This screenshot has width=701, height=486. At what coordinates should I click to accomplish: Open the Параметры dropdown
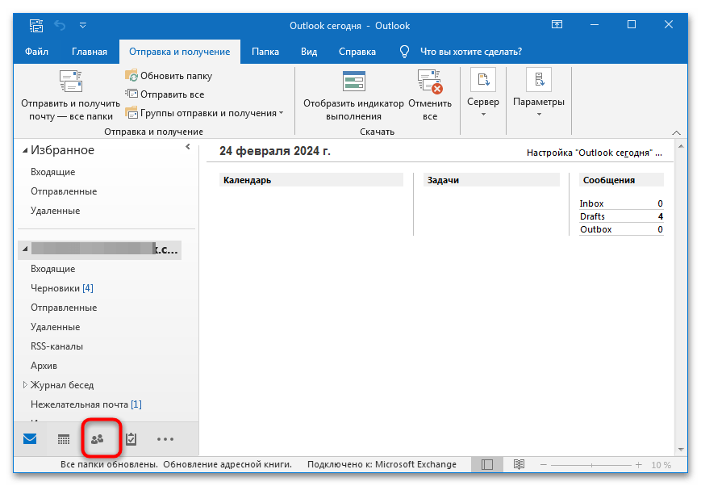pos(539,93)
